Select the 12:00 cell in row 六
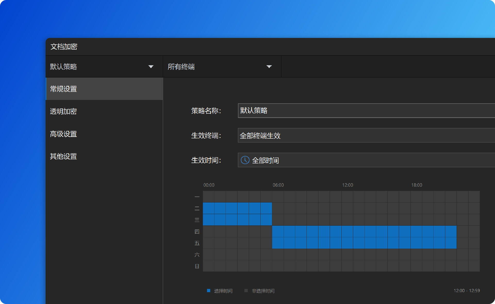This screenshot has height=304, width=495. [x=347, y=254]
